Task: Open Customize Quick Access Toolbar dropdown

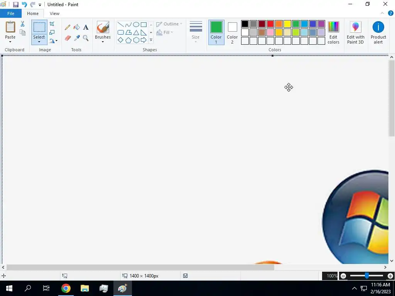Action: pyautogui.click(x=40, y=5)
